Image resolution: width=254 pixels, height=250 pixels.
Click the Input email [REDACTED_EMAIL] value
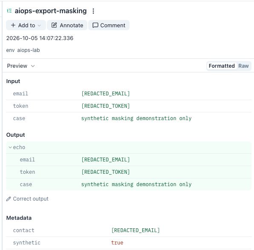pos(105,94)
